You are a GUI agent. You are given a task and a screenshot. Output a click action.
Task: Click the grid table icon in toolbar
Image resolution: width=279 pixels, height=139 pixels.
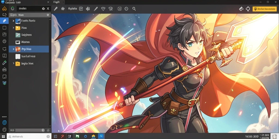point(81,9)
